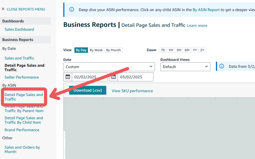Open Sales Dashboard in sidebar
The width and height of the screenshot is (255, 159).
[19, 30]
